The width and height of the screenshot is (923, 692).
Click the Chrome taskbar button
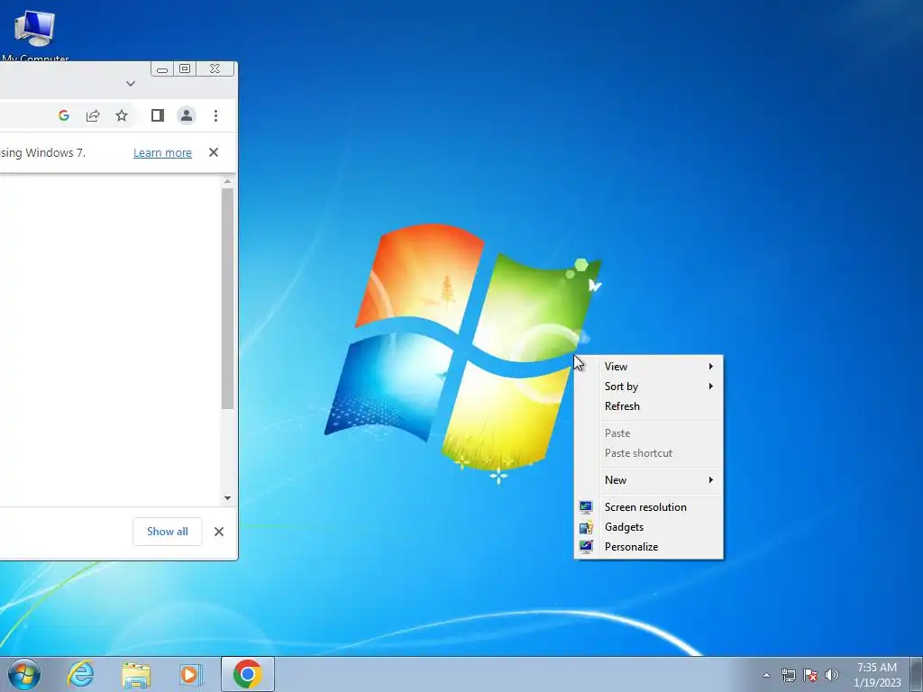[248, 674]
